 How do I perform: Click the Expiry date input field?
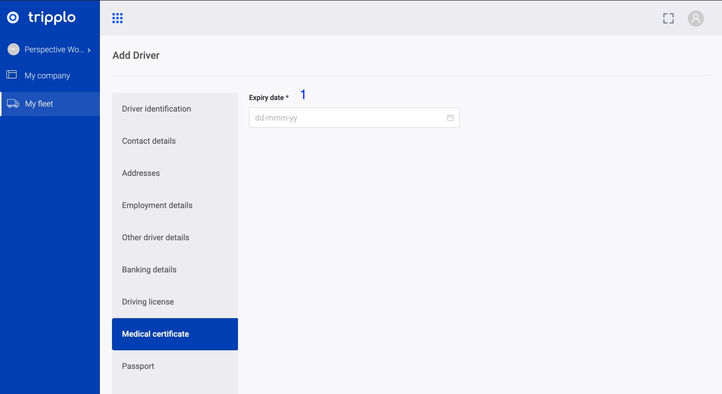(346, 118)
